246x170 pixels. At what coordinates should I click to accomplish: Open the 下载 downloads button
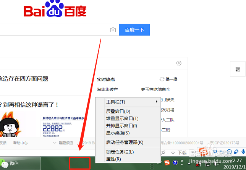pos(179,152)
